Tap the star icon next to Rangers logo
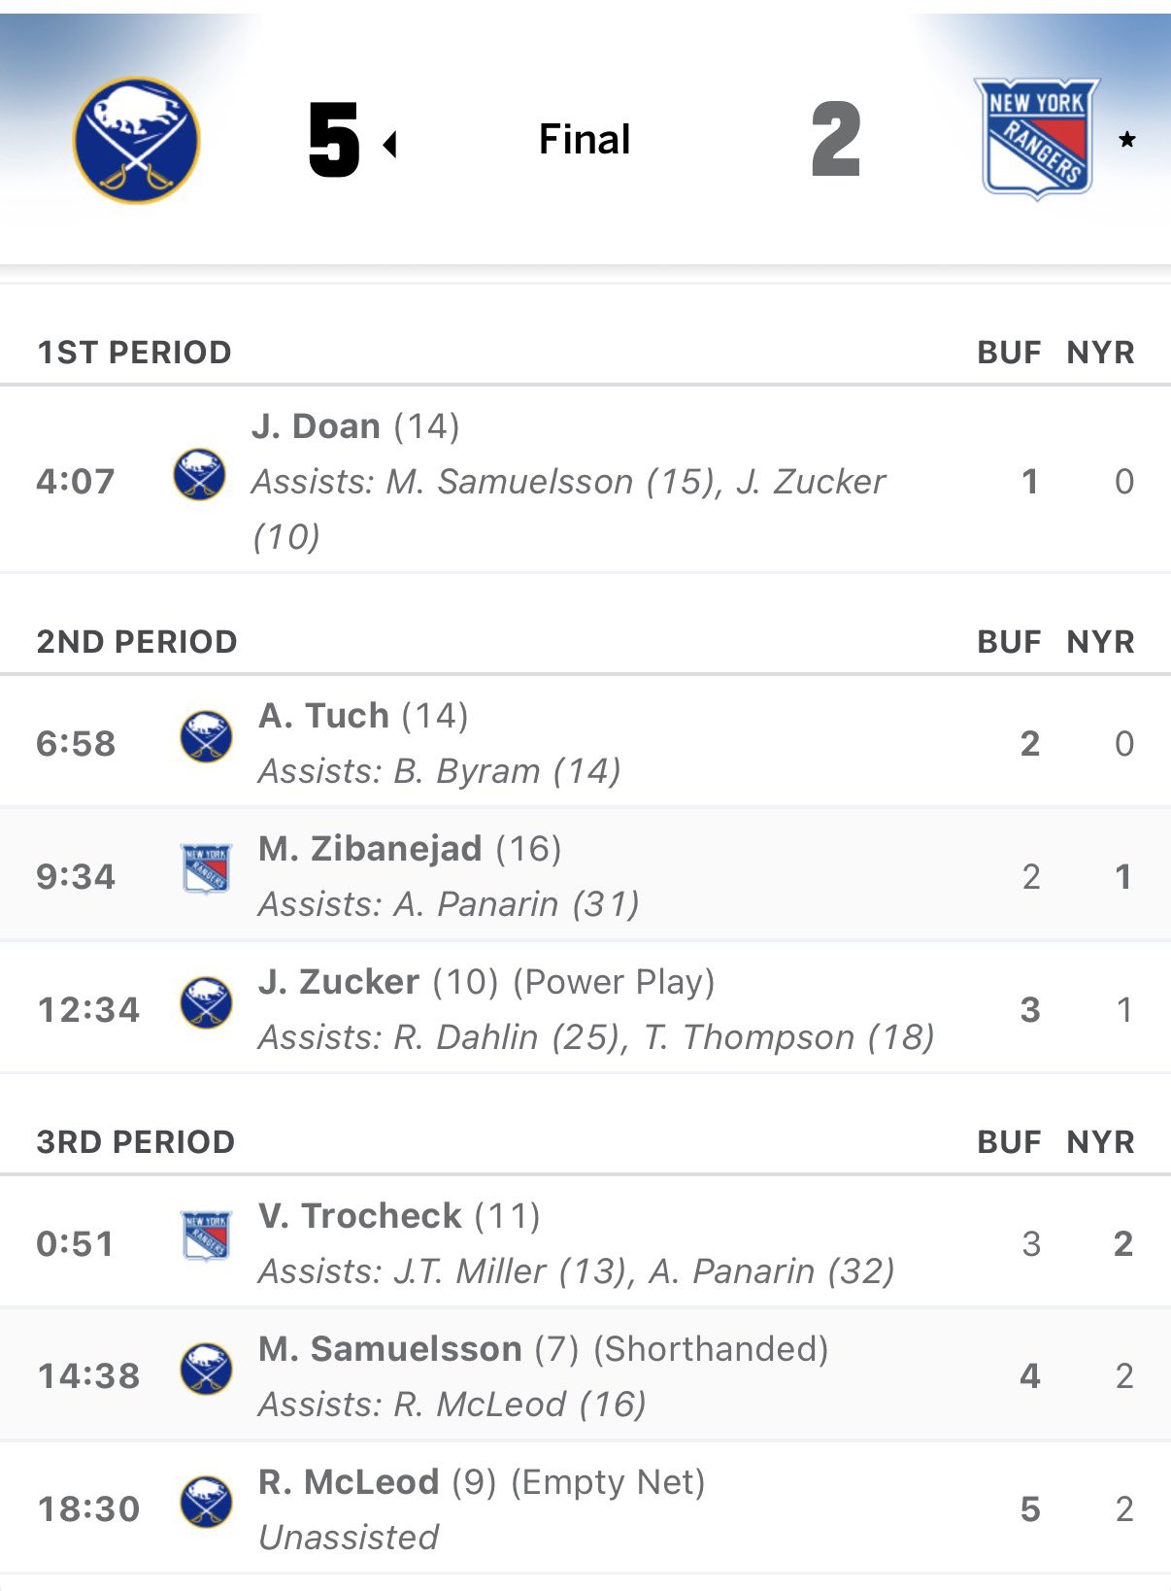1171x1591 pixels. [1126, 140]
